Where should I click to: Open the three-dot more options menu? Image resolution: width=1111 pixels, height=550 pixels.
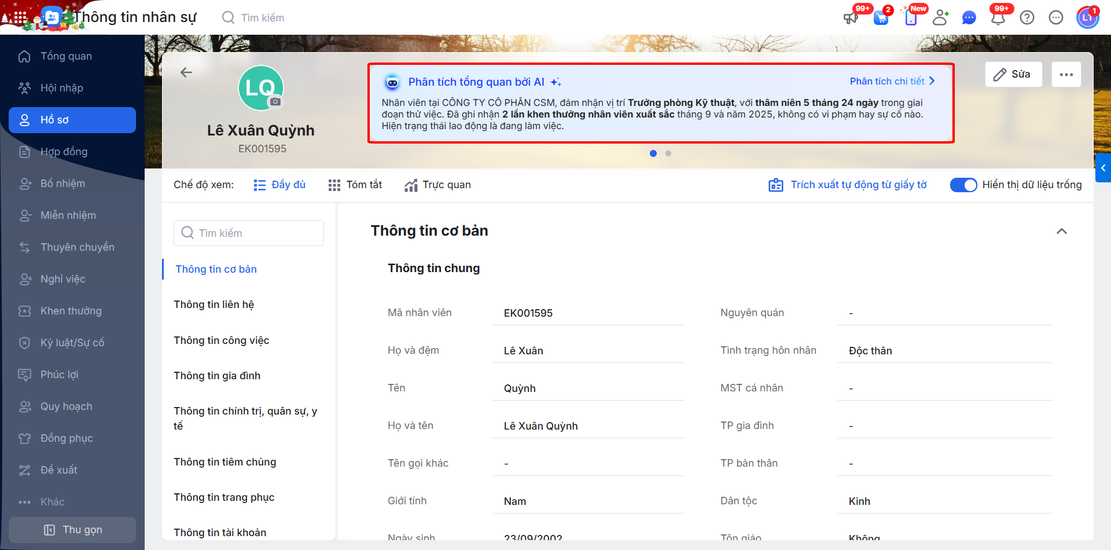1066,75
